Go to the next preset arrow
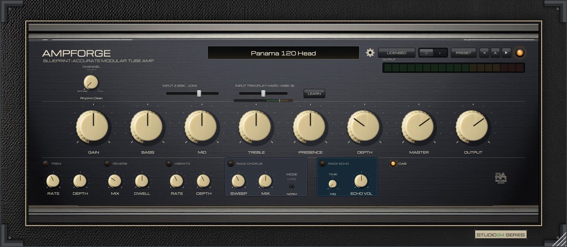567x247 pixels. point(506,53)
